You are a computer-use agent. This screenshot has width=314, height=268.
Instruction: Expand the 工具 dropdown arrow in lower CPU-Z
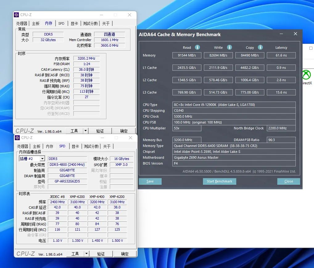tap(86, 254)
